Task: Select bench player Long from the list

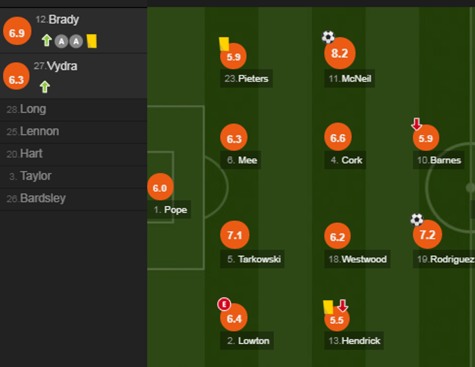Action: tap(32, 109)
